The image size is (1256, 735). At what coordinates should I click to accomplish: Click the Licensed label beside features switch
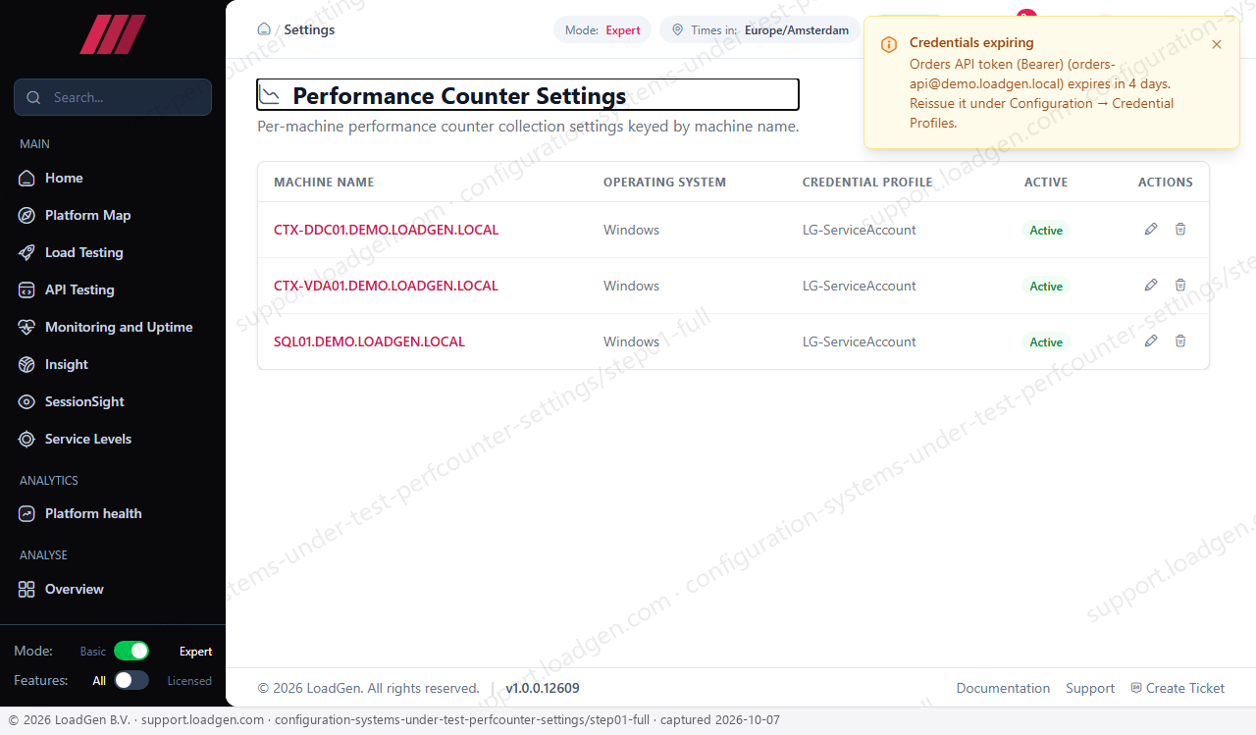coord(189,681)
